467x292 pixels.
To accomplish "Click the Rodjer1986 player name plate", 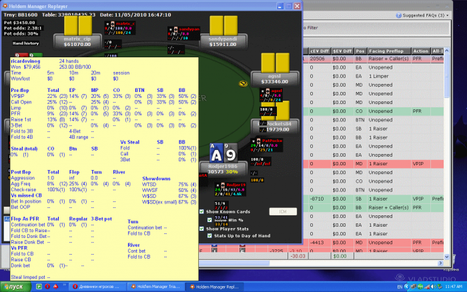I will 223,169.
